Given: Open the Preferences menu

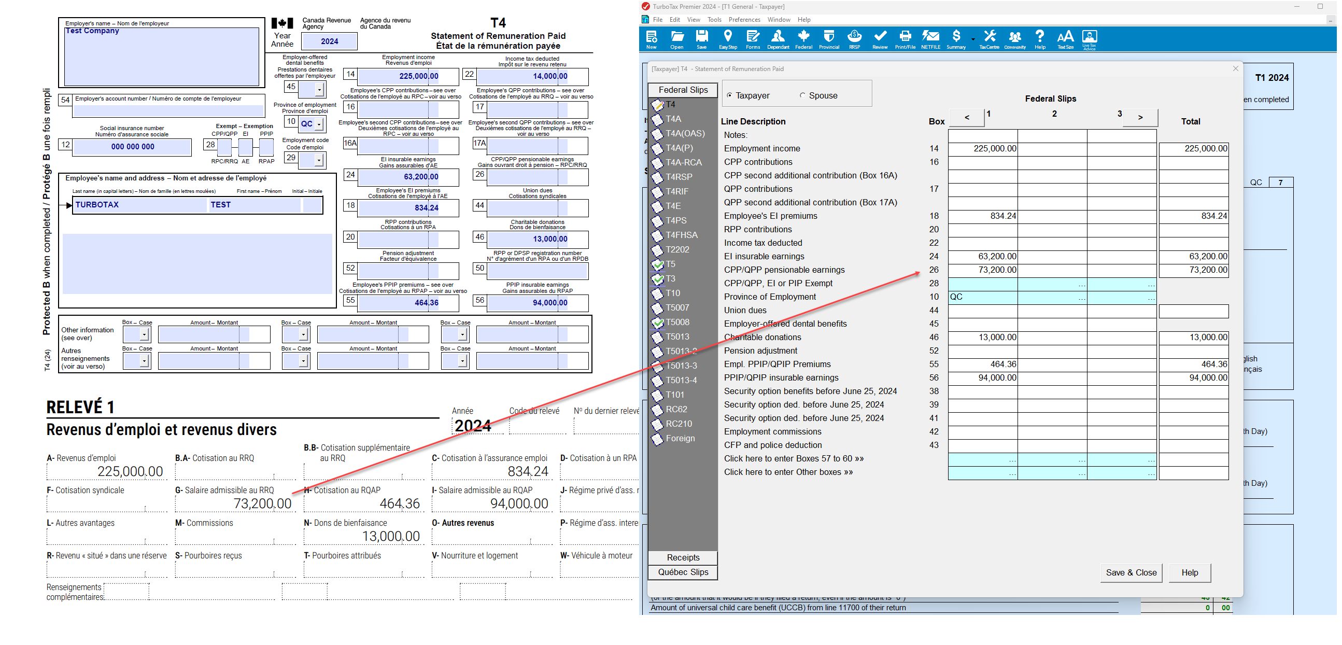Looking at the screenshot, I should click(x=744, y=19).
